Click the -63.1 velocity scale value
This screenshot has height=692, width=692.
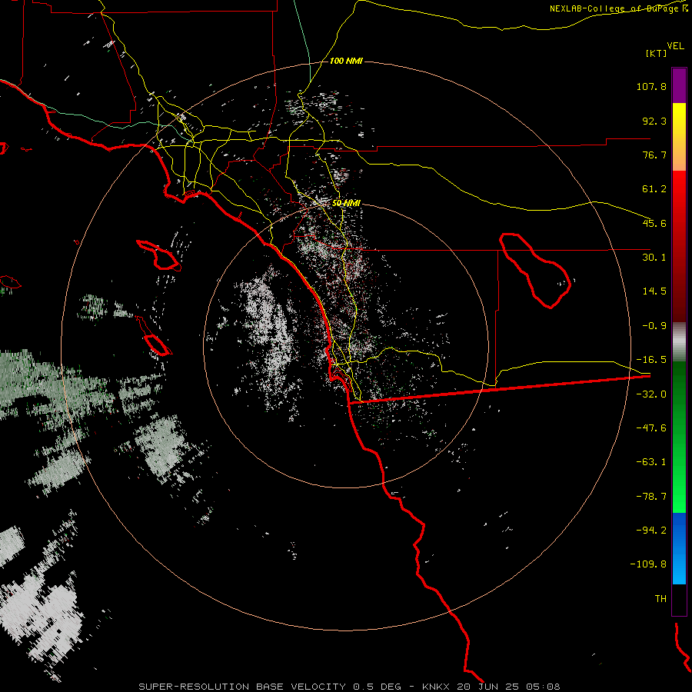pyautogui.click(x=651, y=462)
